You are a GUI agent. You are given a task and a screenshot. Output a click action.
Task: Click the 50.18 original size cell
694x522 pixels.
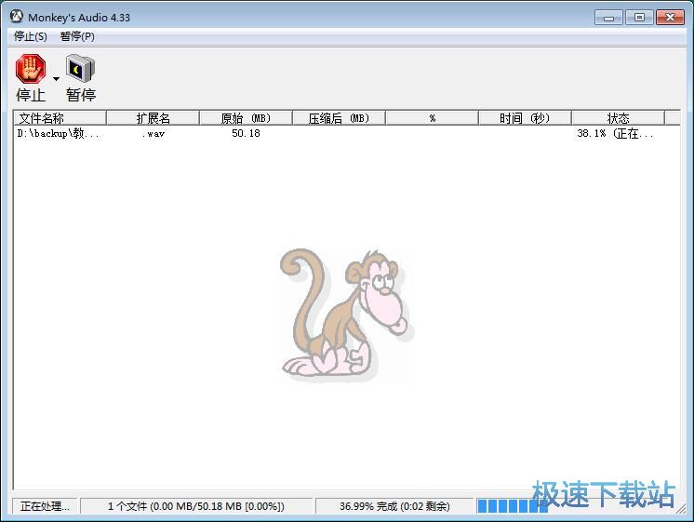pos(246,133)
